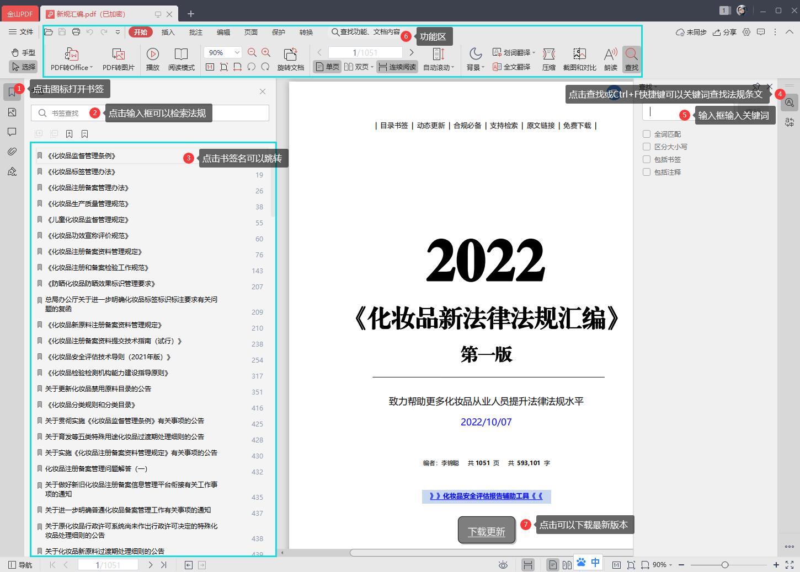Screen dimensions: 800x572
Task: Click the 压缩 compress tool
Action: [549, 59]
